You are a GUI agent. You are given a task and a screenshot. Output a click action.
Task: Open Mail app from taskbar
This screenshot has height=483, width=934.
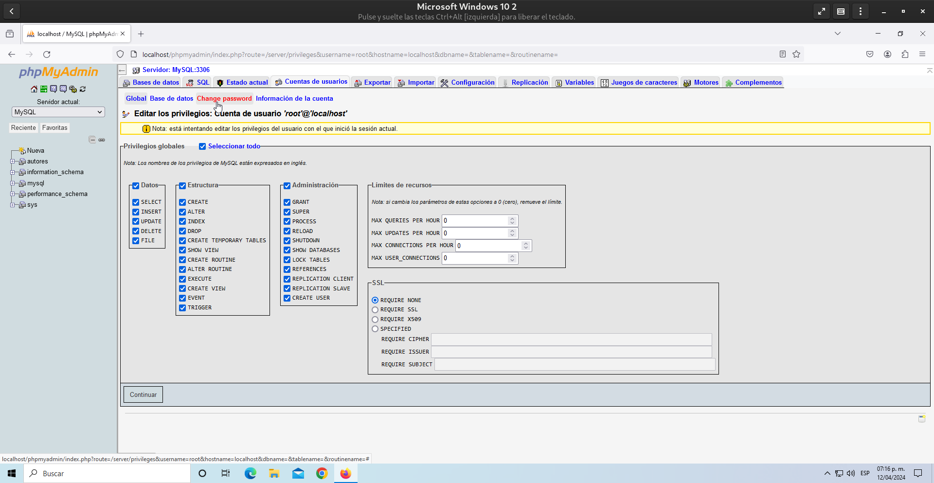(298, 473)
